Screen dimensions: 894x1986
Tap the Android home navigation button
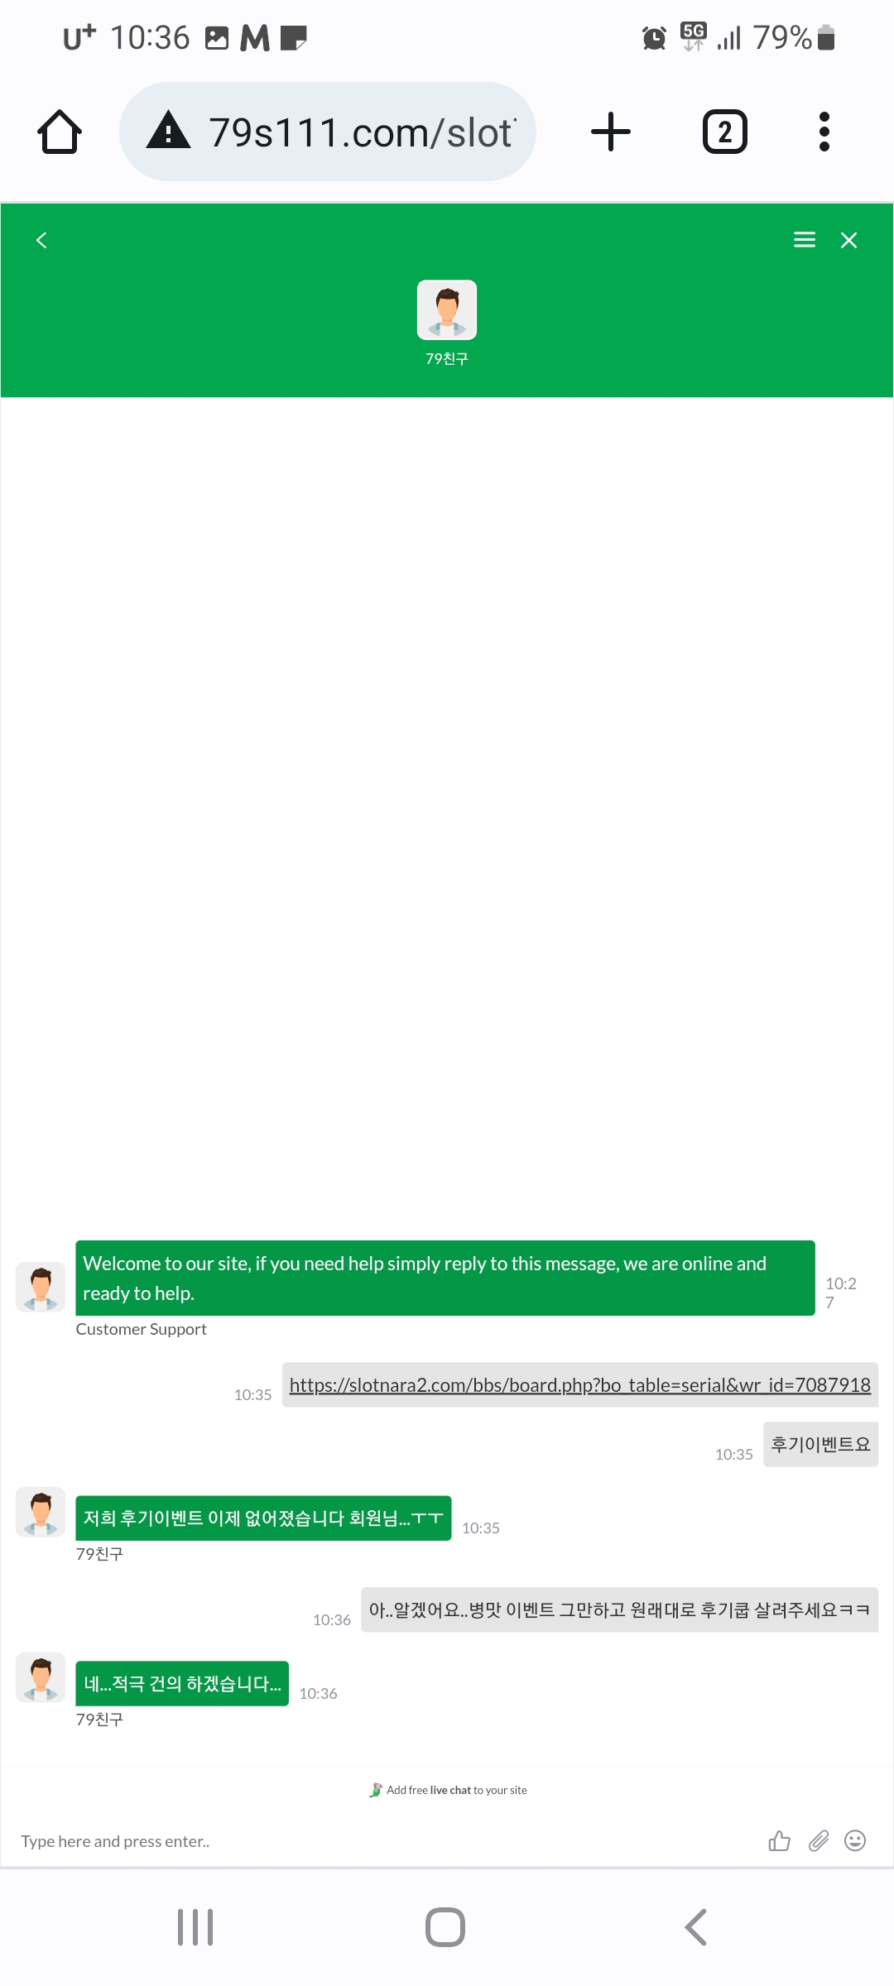pyautogui.click(x=445, y=1927)
